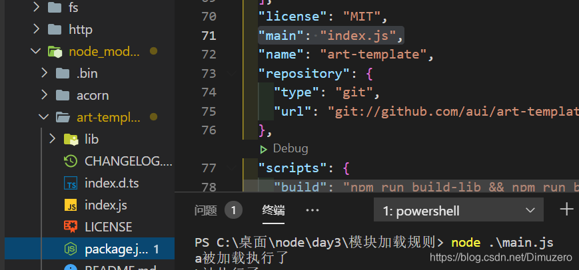
Task: Collapse the node_modules folder chevron
Action: click(x=36, y=51)
